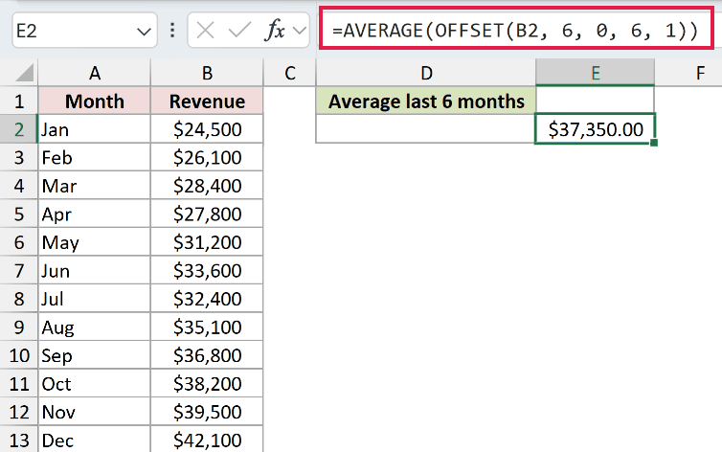
Task: Click the Oct cell
Action: [x=95, y=383]
